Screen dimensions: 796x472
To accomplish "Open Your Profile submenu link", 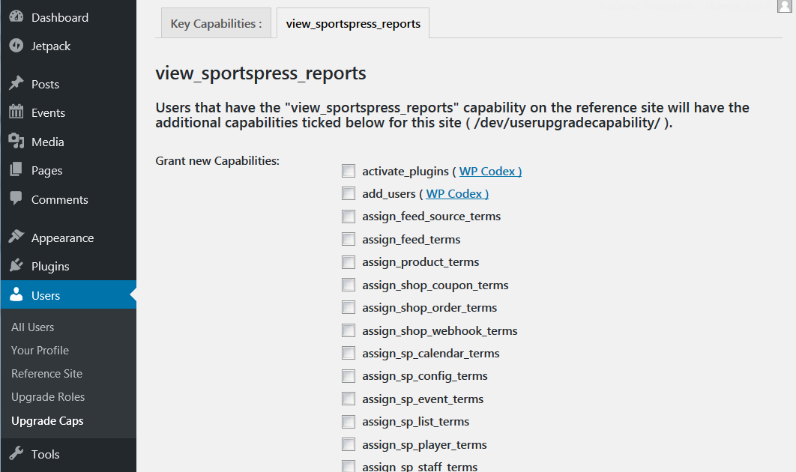I will 40,351.
